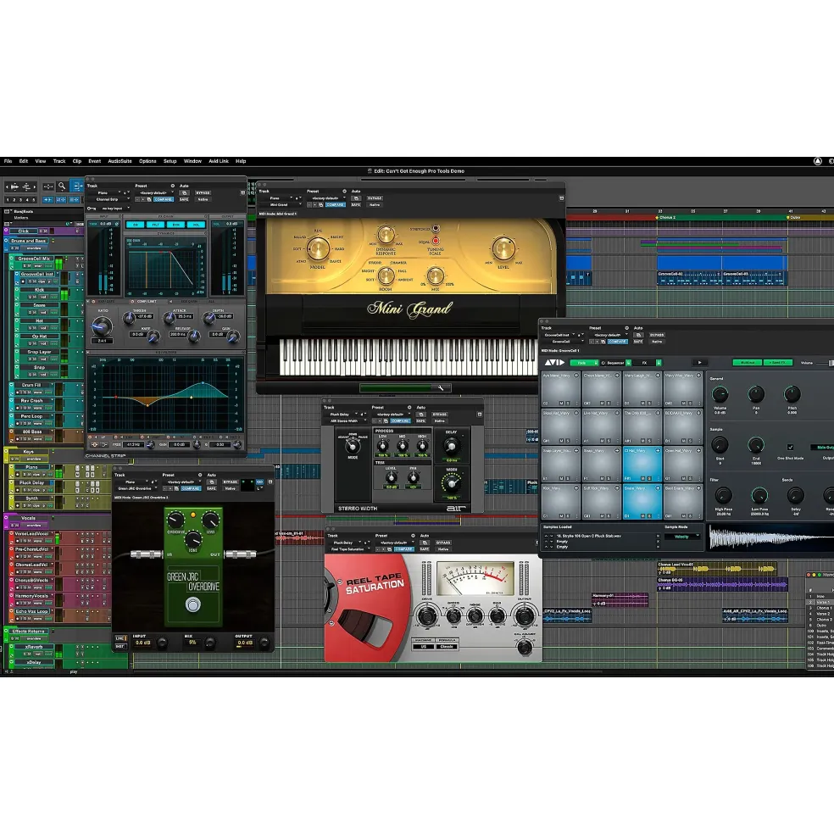This screenshot has height=835, width=834.
Task: Click the highlighted Selector tool
Action: [77, 186]
